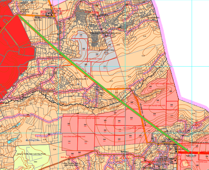Click the 'Nghĩa địa NT' label
The image size is (209, 170).
tap(191, 156)
